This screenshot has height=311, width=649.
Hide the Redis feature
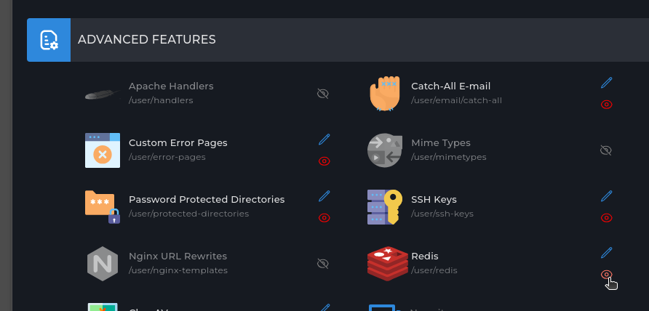point(606,275)
